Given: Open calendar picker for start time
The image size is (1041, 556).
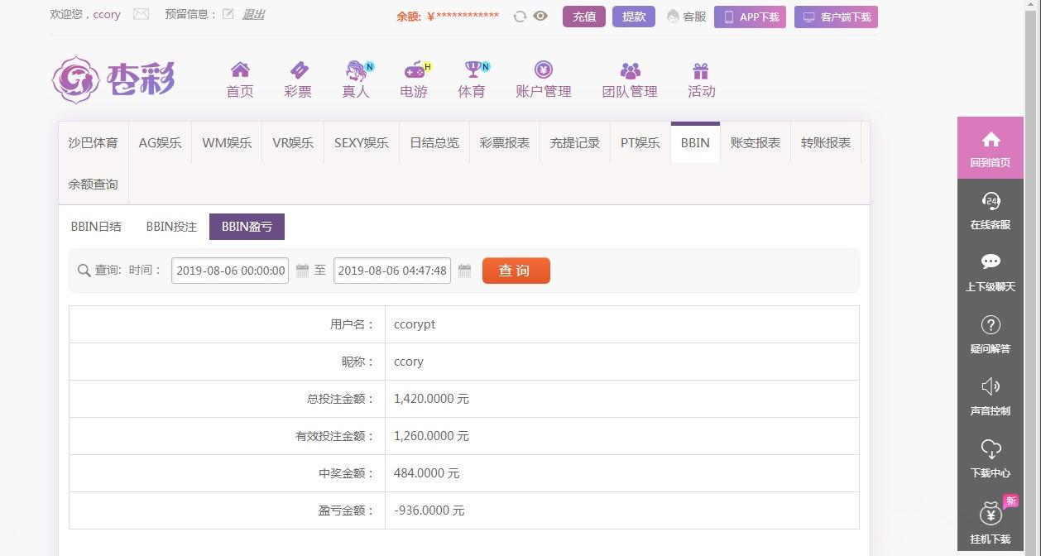Looking at the screenshot, I should coord(302,271).
